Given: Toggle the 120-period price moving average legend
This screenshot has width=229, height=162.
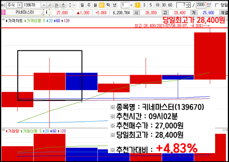Looking at the screenshot, I should pos(66,21).
